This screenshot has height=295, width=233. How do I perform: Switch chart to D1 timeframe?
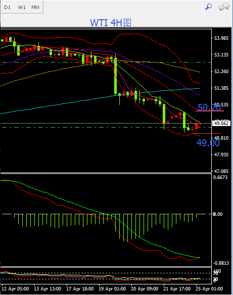8,8
